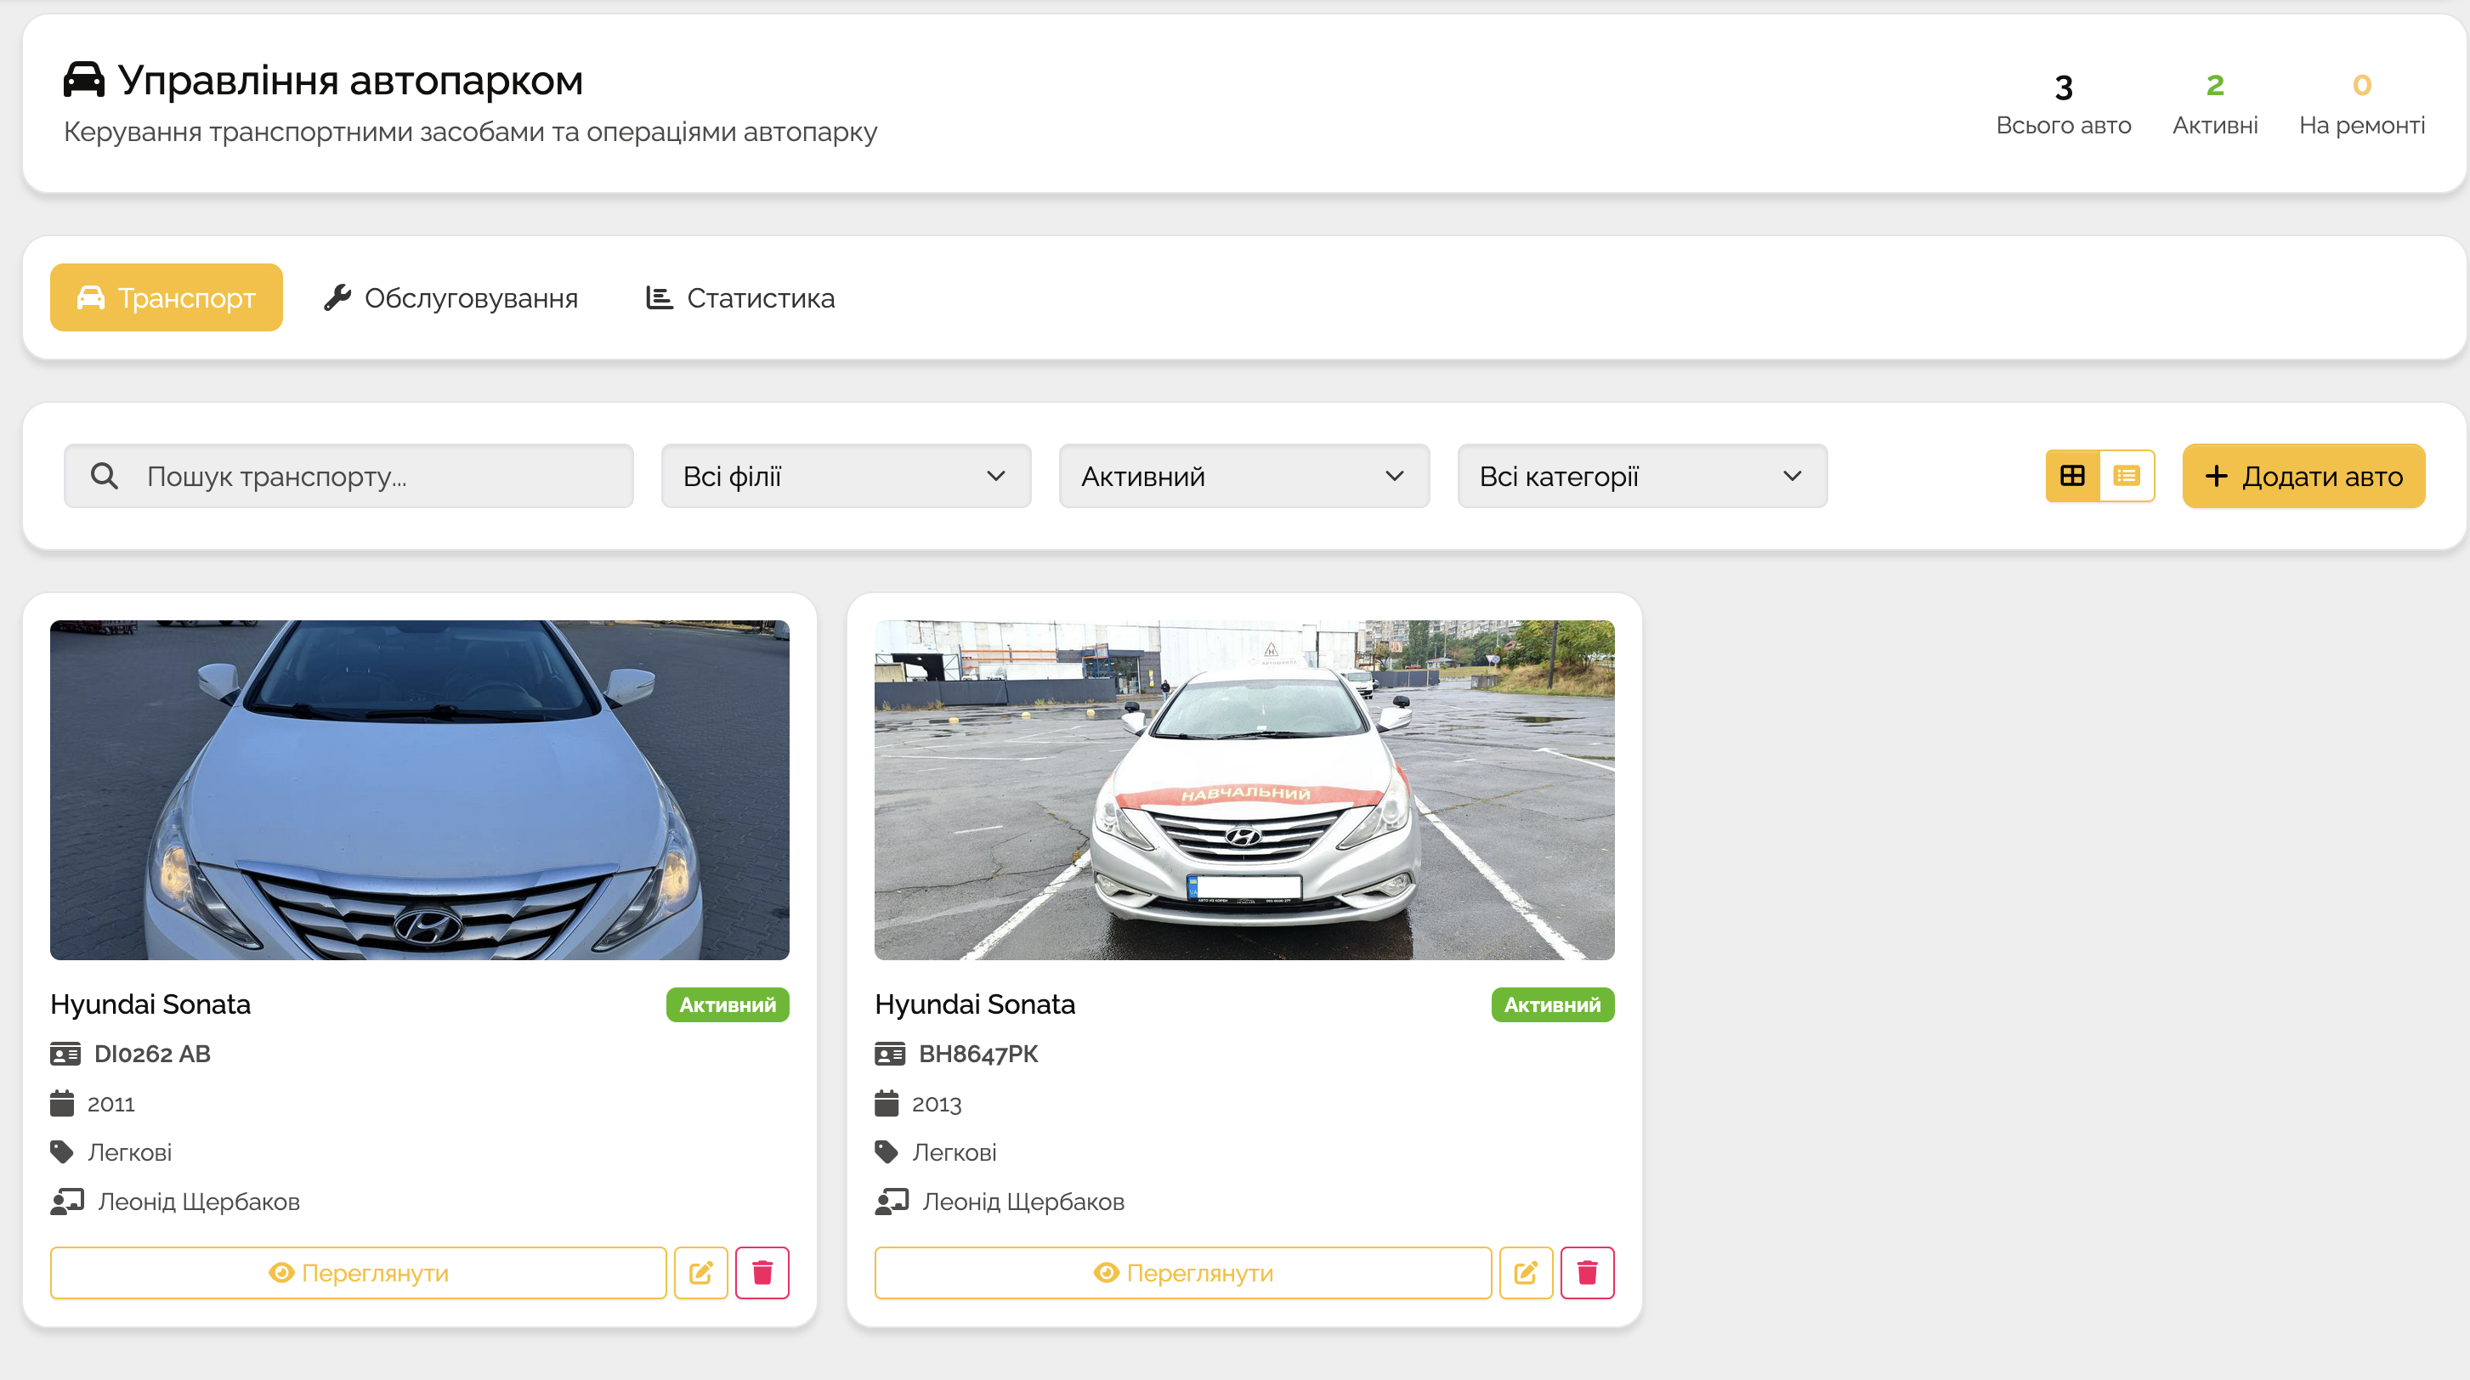Screen dimensions: 2470x1380
Task: Click instructor icon next to Леонід Щербаков
Action: 67,1202
